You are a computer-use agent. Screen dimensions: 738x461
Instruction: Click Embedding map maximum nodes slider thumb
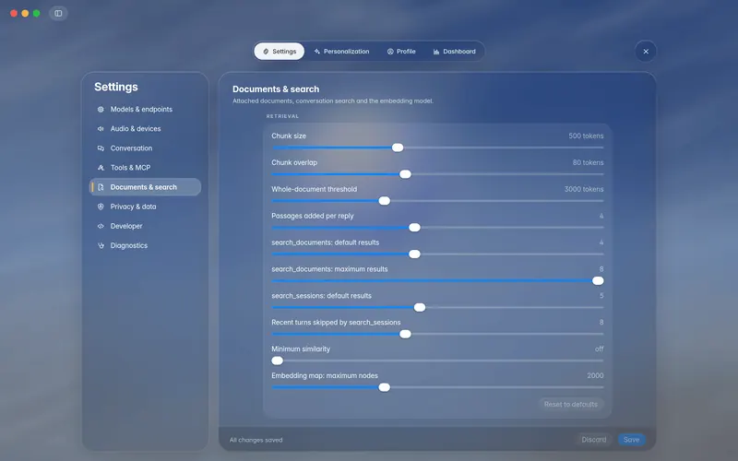click(385, 387)
